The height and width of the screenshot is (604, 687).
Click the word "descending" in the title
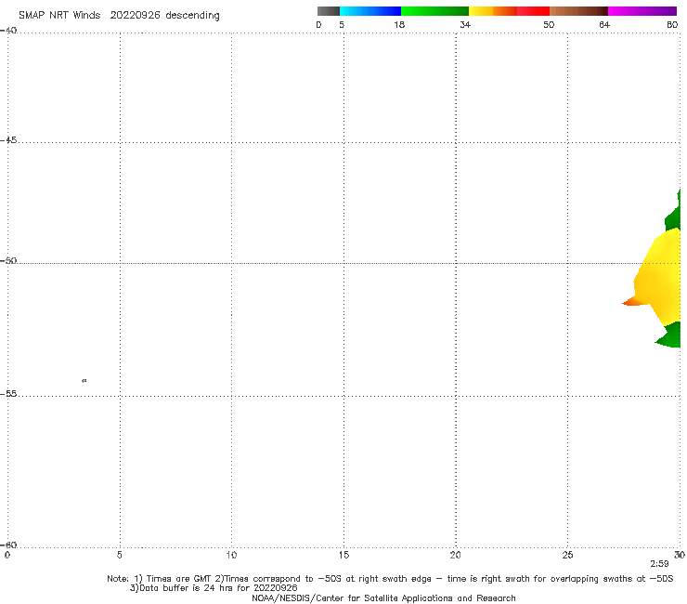click(193, 16)
